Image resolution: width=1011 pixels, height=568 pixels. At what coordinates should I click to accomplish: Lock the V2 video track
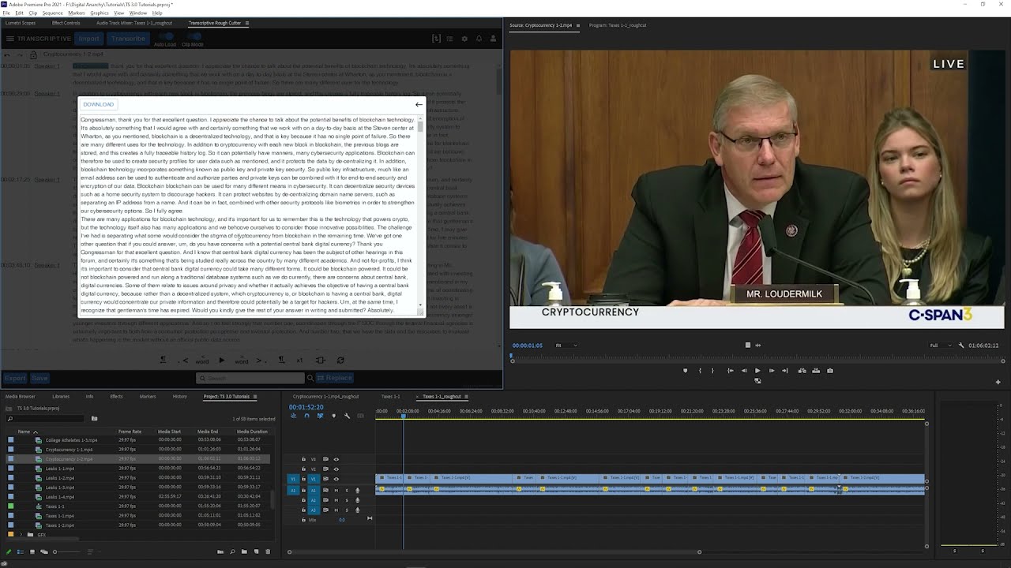point(304,469)
